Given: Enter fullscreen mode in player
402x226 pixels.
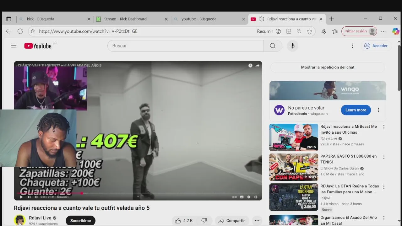Looking at the screenshot, I should (256, 197).
